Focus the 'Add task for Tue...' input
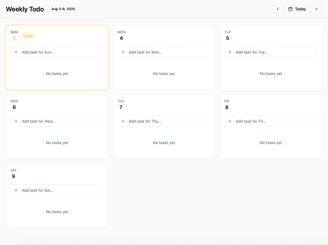Viewport: 328px width, 245px height. (x=271, y=52)
